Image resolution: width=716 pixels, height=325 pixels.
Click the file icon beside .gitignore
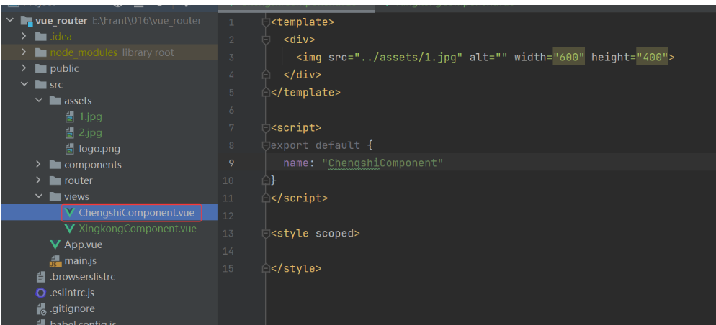tap(41, 308)
